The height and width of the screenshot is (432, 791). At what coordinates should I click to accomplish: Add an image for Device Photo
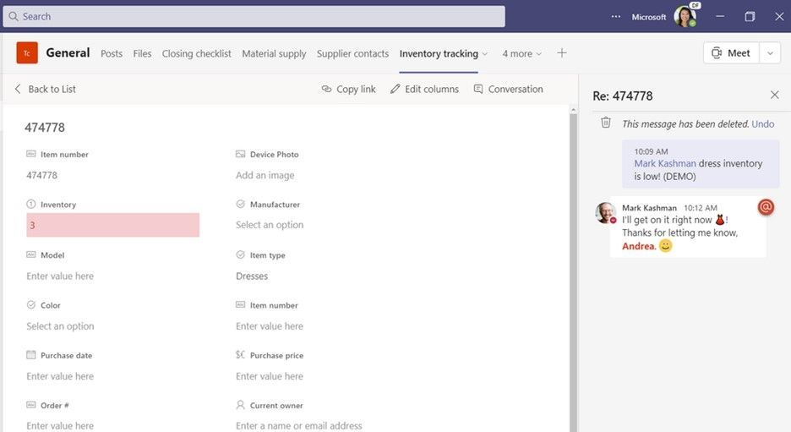tap(265, 176)
